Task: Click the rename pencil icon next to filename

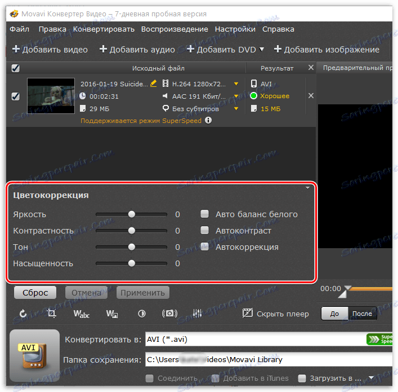Action: (153, 83)
